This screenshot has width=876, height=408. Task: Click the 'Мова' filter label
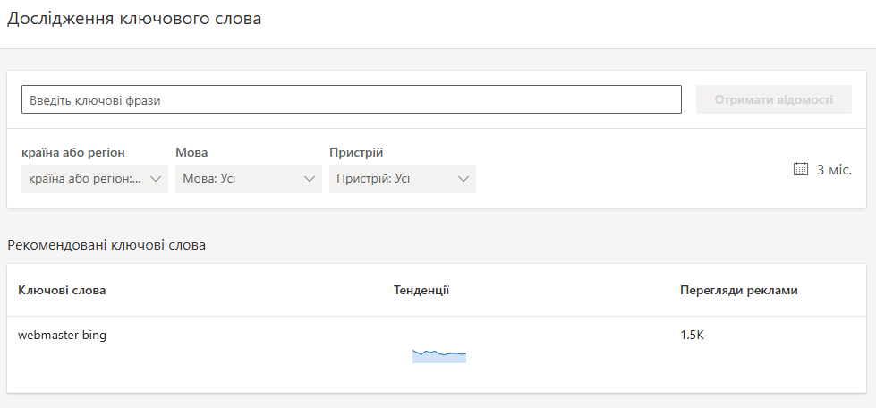coord(191,152)
